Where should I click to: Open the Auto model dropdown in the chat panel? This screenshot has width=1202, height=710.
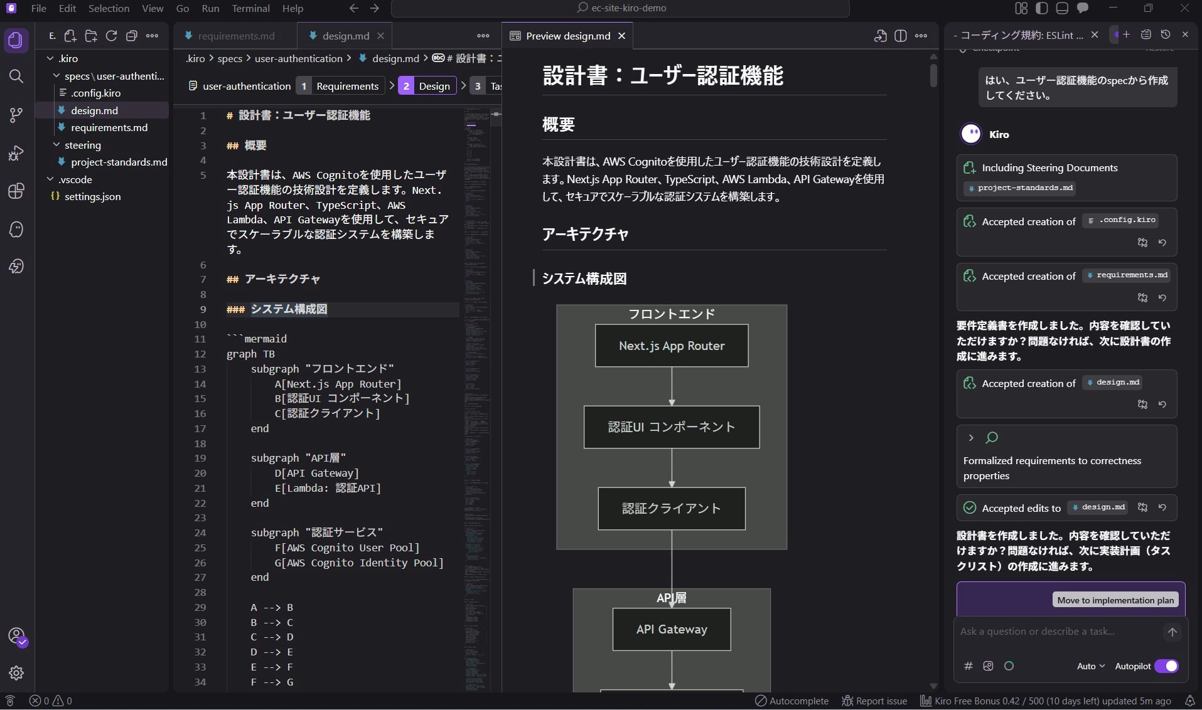pos(1090,666)
